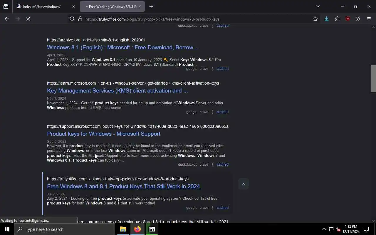Screen dimensions: 376x235
Task: Click the scrollbar down arrow
Action: 373,221
